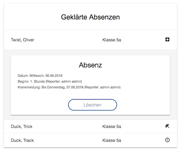Click the Absenz card title

(90, 65)
